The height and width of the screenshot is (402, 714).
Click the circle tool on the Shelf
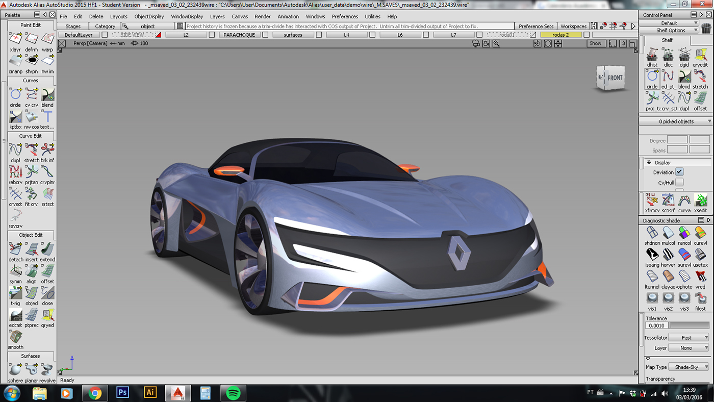pyautogui.click(x=652, y=77)
